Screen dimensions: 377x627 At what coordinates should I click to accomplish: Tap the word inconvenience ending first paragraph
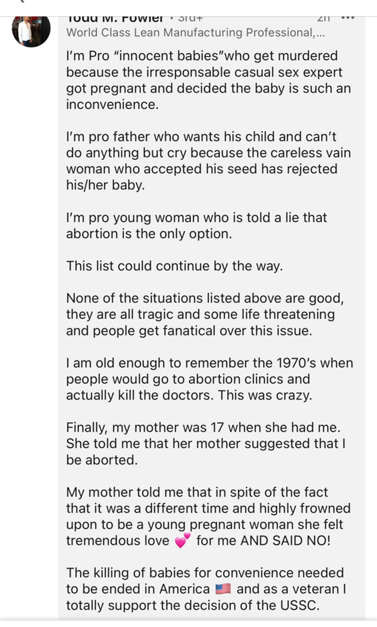112,105
